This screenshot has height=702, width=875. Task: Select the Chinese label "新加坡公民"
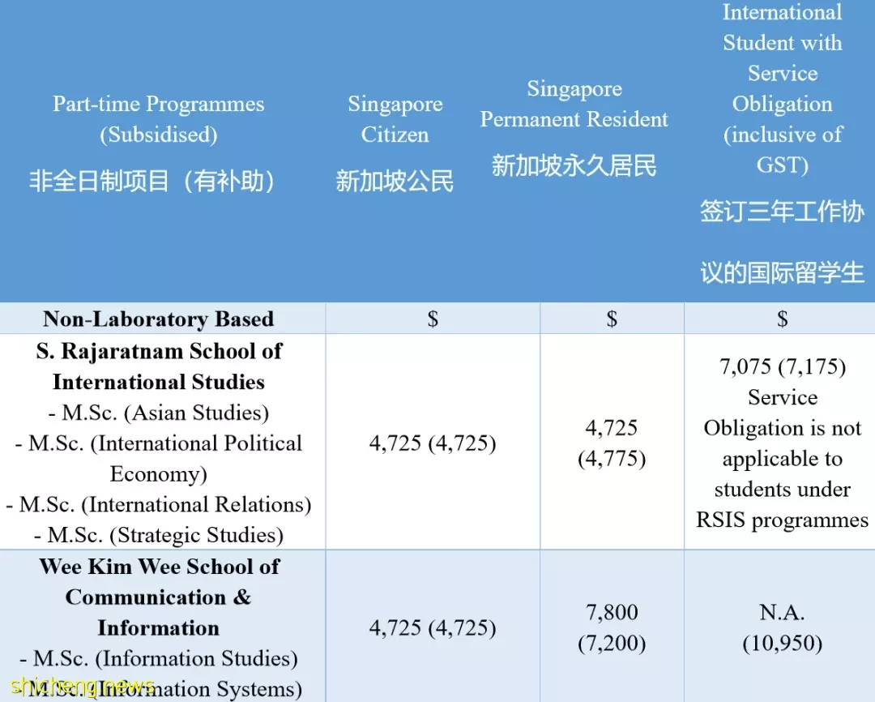pyautogui.click(x=395, y=181)
